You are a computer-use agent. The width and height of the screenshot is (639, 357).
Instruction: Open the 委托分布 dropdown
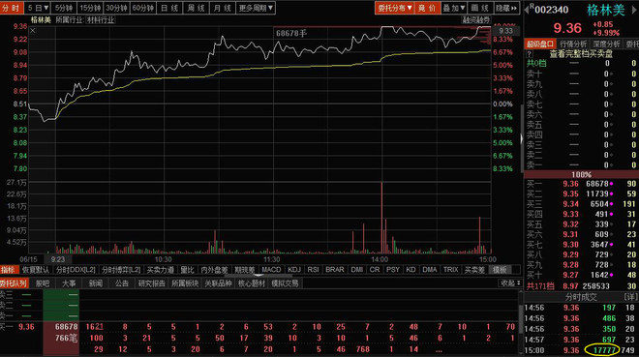394,8
